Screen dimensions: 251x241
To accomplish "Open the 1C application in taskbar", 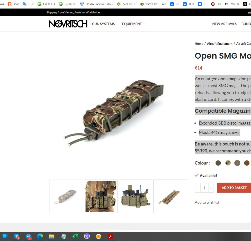I will [x=99, y=236].
